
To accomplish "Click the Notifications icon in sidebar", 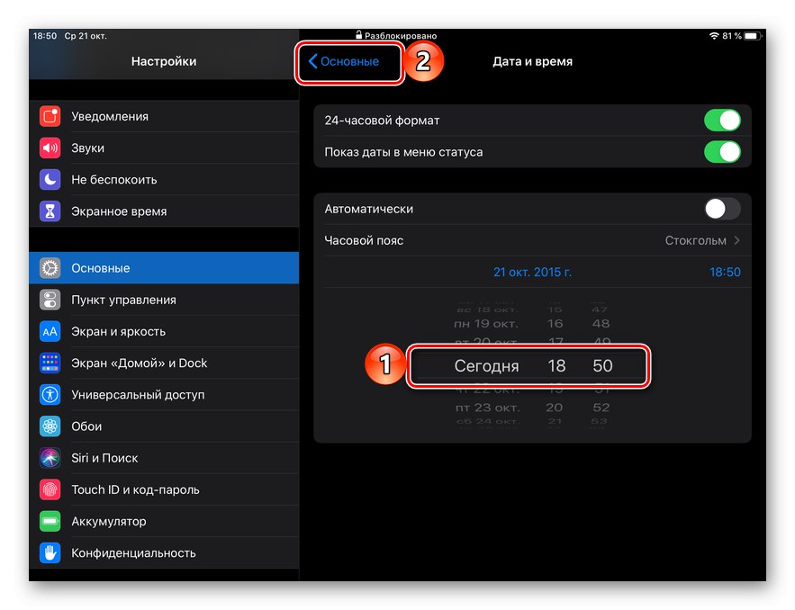I will 50,116.
